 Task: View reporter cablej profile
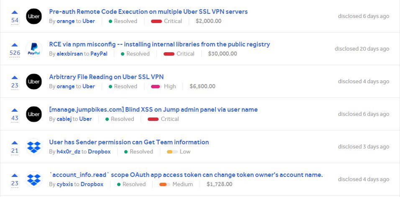[x=64, y=119]
